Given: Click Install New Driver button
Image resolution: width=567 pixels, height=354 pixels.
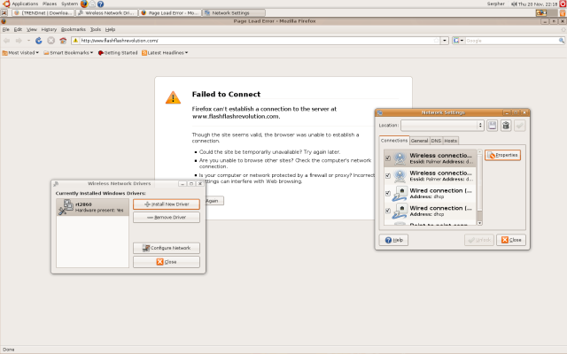Looking at the screenshot, I should (x=167, y=204).
